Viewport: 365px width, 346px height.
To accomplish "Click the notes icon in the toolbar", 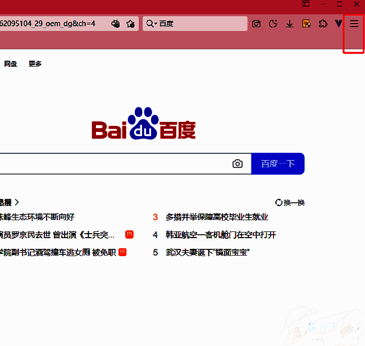I will pyautogui.click(x=306, y=24).
